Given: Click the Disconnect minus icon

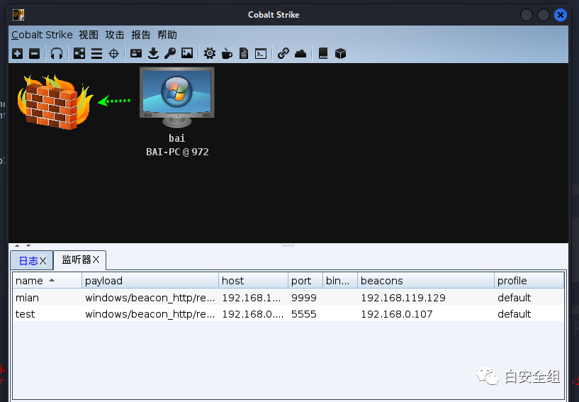Looking at the screenshot, I should 34,54.
